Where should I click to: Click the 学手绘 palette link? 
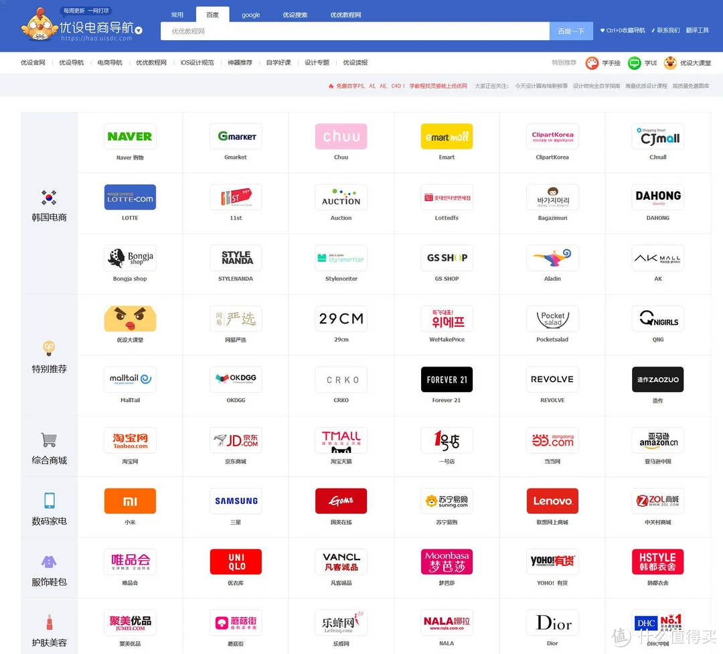[603, 63]
